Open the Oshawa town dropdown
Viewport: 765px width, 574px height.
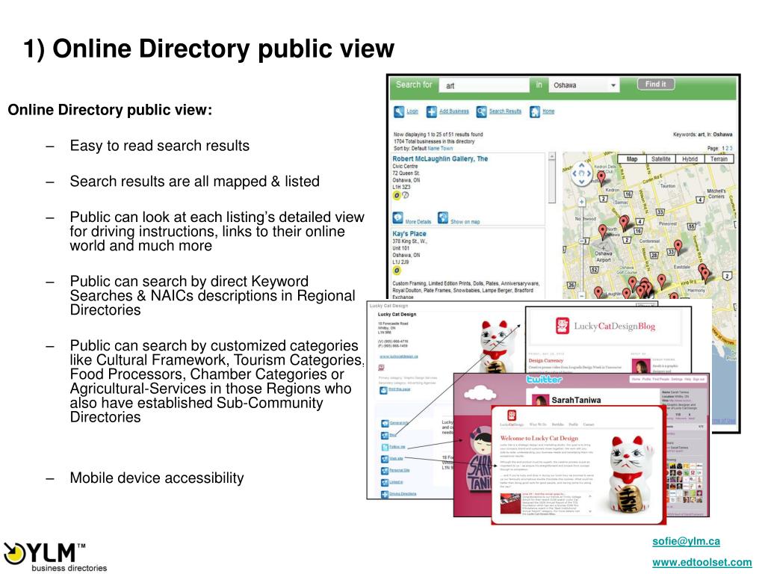click(584, 85)
